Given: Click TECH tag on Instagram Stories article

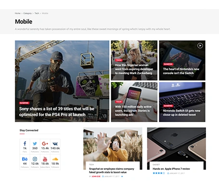Looking at the screenshot, I should pyautogui.click(x=119, y=102).
